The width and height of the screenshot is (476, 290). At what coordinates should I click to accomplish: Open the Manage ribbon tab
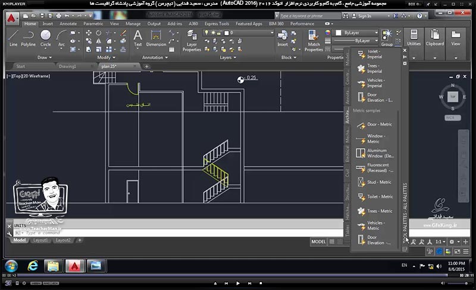tap(133, 24)
